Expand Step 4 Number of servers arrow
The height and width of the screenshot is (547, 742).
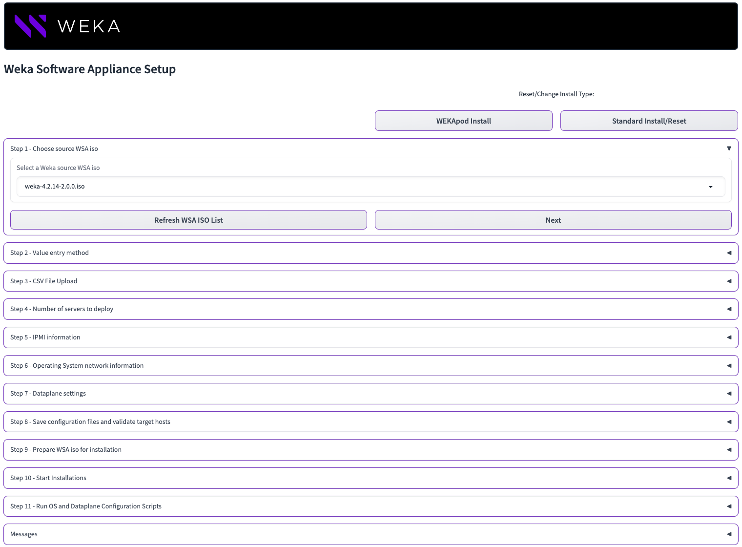tap(729, 309)
